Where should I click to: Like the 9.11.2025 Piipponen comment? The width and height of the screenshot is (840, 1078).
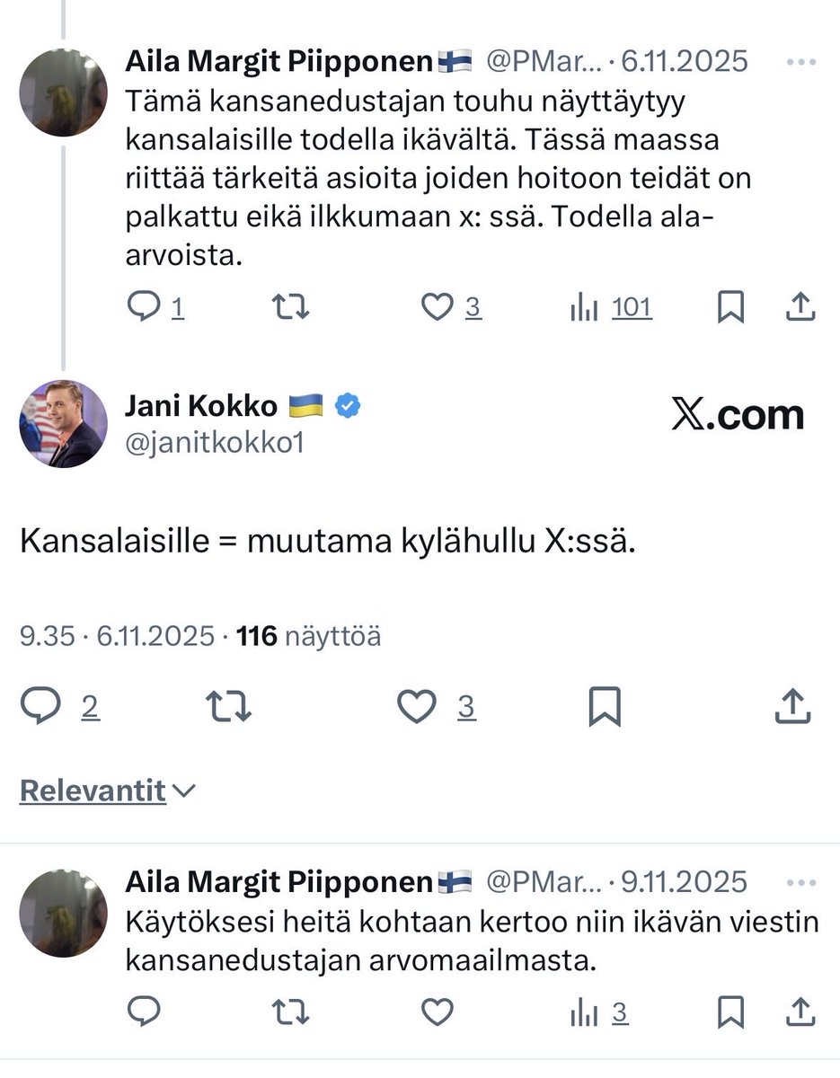coord(438,1013)
